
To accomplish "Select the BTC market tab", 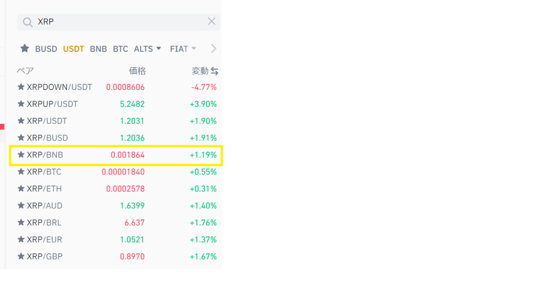I will click(x=120, y=49).
